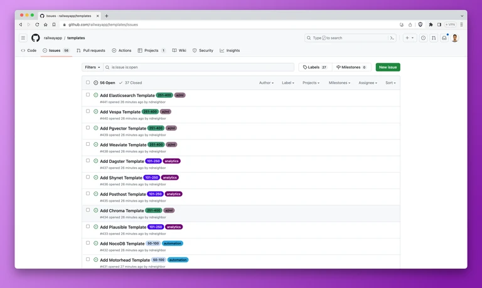482x288 pixels.
Task: Reload the page with the refresh icon
Action: pos(37,24)
